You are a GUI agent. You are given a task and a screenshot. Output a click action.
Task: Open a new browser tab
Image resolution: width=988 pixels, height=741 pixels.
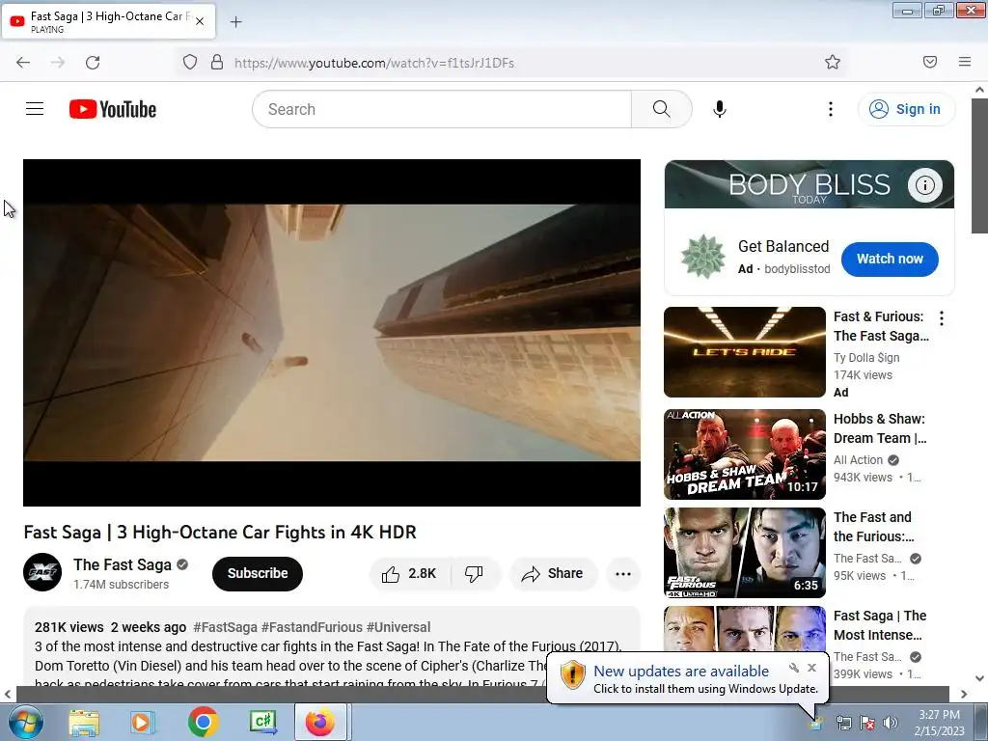click(x=235, y=22)
